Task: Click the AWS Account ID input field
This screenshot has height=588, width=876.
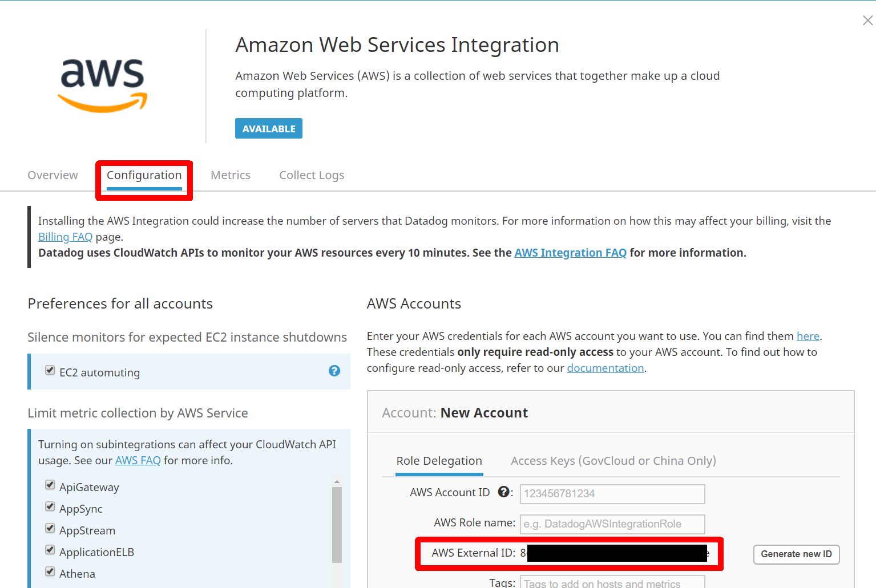Action: [x=612, y=494]
